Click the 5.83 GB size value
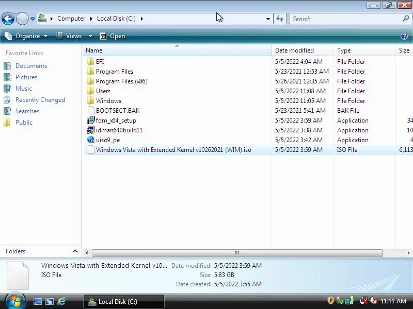This screenshot has height=309, width=413. click(224, 275)
